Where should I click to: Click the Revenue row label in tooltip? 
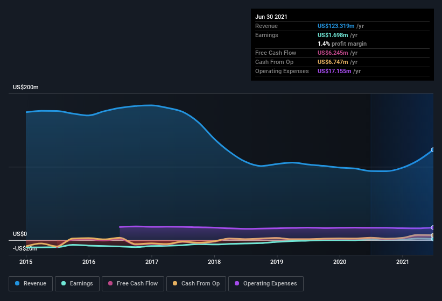[x=266, y=26]
